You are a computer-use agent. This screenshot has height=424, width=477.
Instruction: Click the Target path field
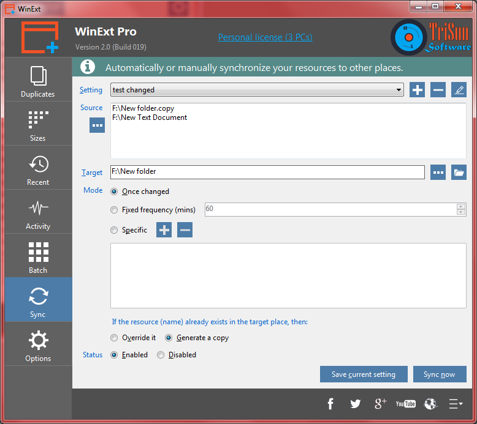pyautogui.click(x=267, y=172)
